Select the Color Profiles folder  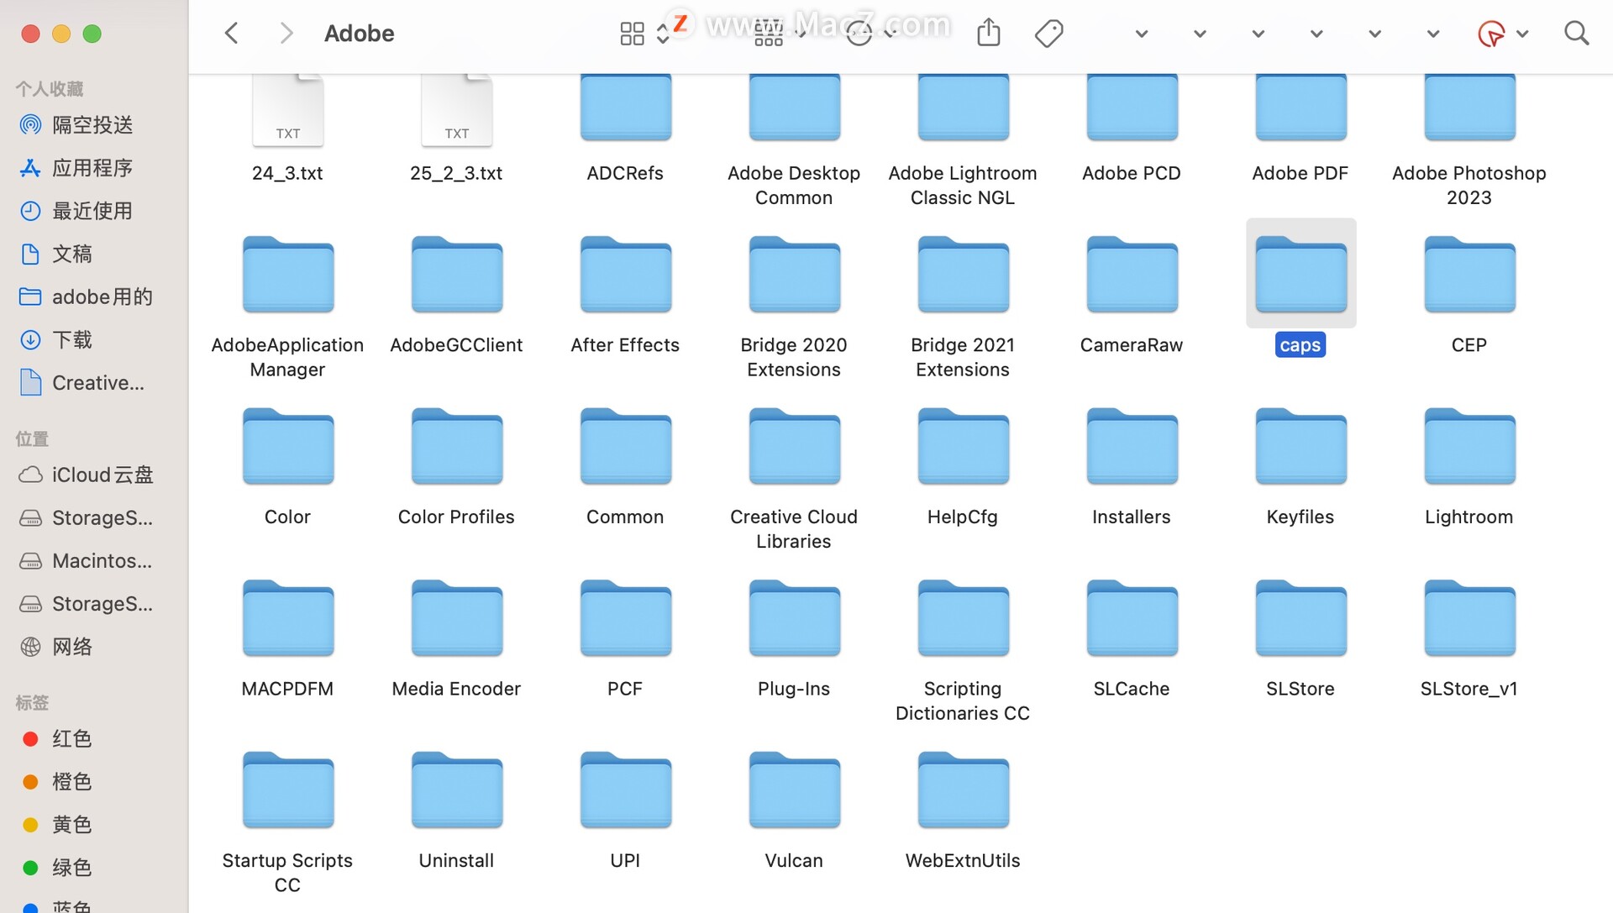click(x=456, y=446)
